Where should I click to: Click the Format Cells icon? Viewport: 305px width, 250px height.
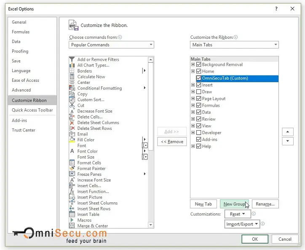(x=72, y=163)
